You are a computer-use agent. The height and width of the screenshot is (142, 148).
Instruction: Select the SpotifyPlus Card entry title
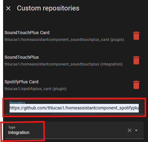(x=22, y=82)
